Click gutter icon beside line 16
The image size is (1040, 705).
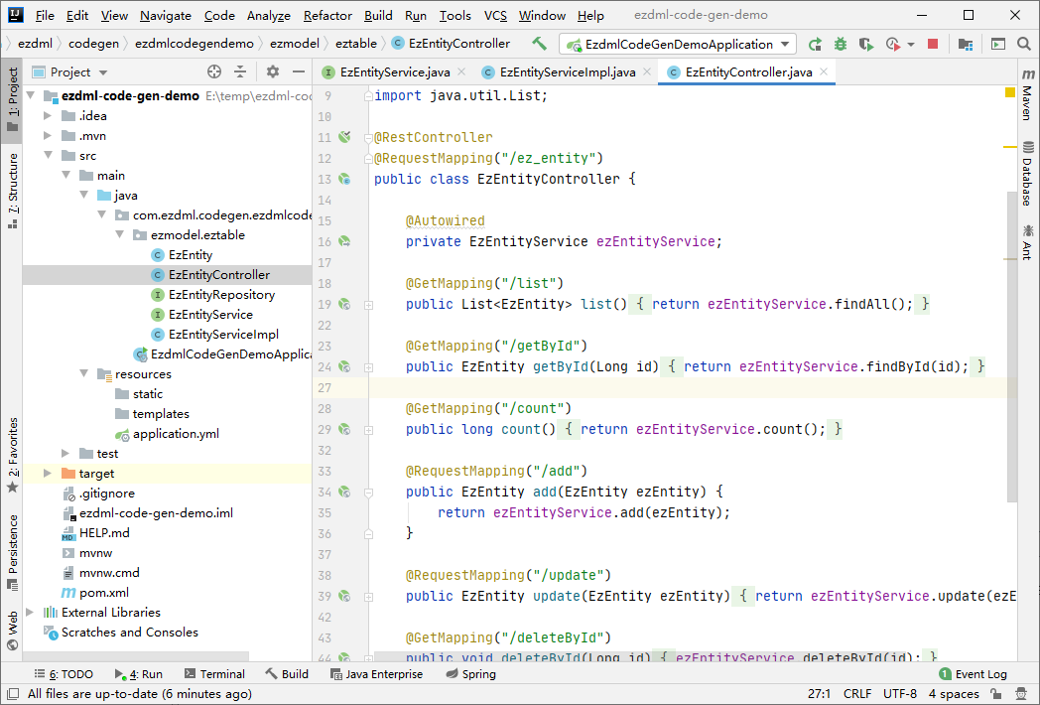344,241
